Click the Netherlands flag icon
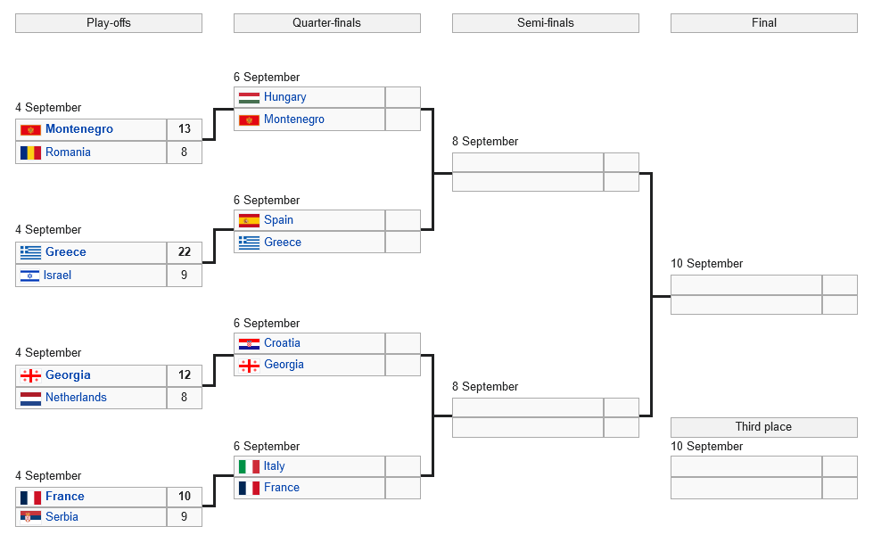The image size is (873, 543). point(30,398)
